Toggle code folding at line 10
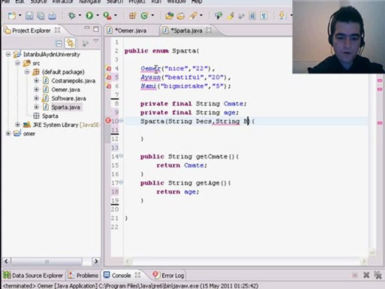This screenshot has width=385, height=289. 121,120
